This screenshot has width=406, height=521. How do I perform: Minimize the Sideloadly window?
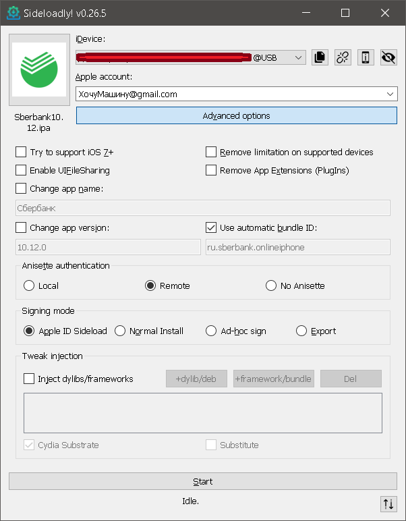tap(306, 13)
